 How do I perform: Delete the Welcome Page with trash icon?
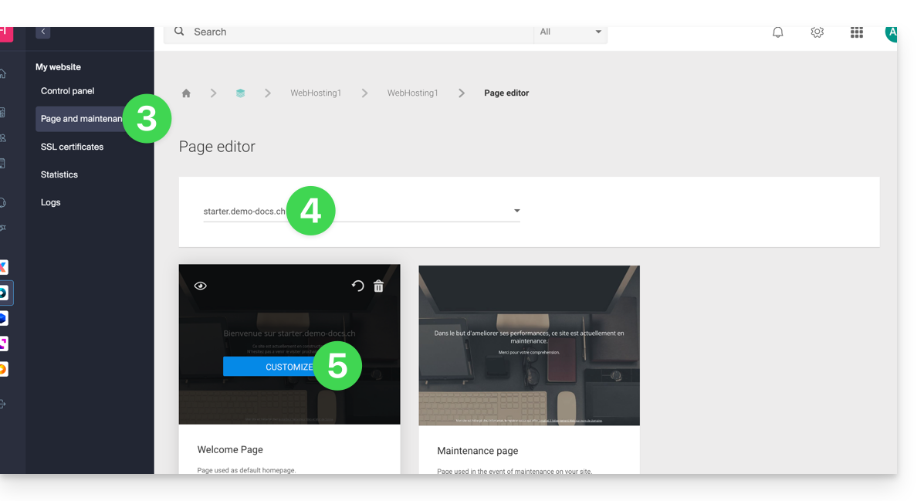[378, 286]
